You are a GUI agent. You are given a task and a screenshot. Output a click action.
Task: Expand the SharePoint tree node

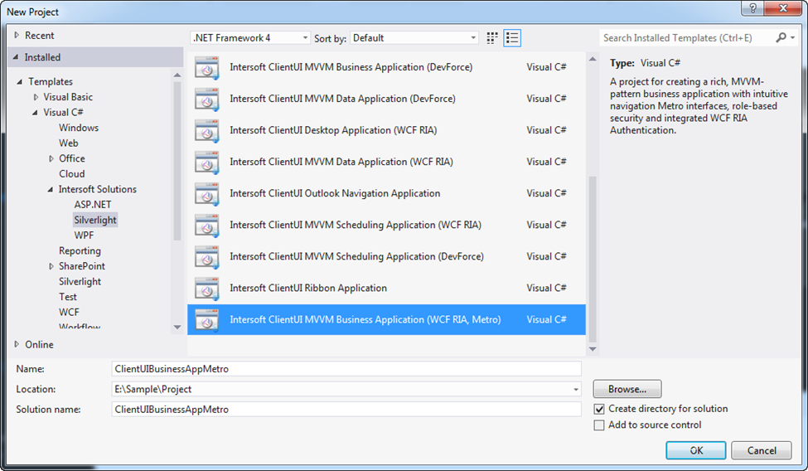pos(51,266)
